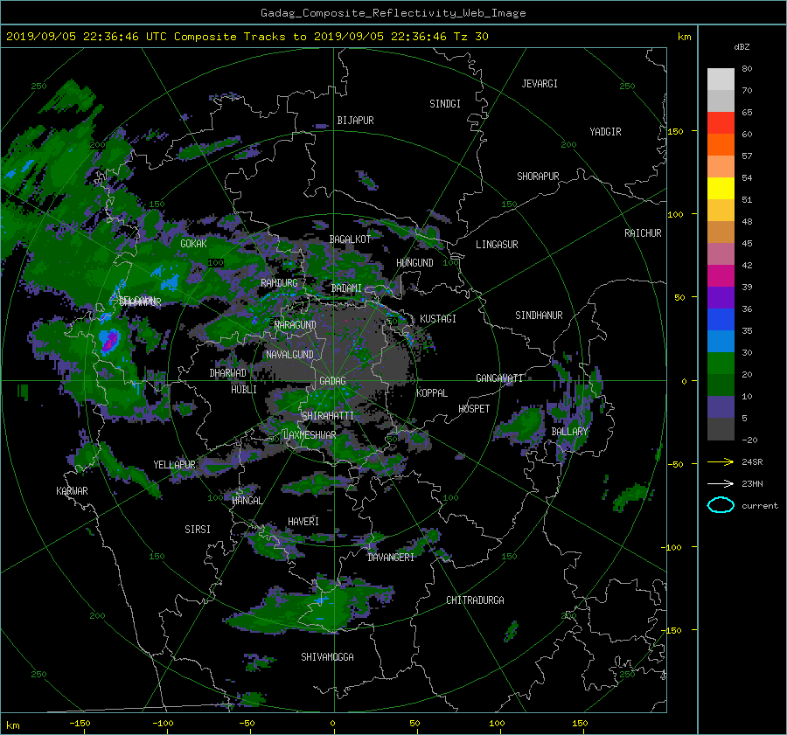Select the 80 dBZ light gray swatch
This screenshot has height=735, width=787.
click(x=721, y=79)
